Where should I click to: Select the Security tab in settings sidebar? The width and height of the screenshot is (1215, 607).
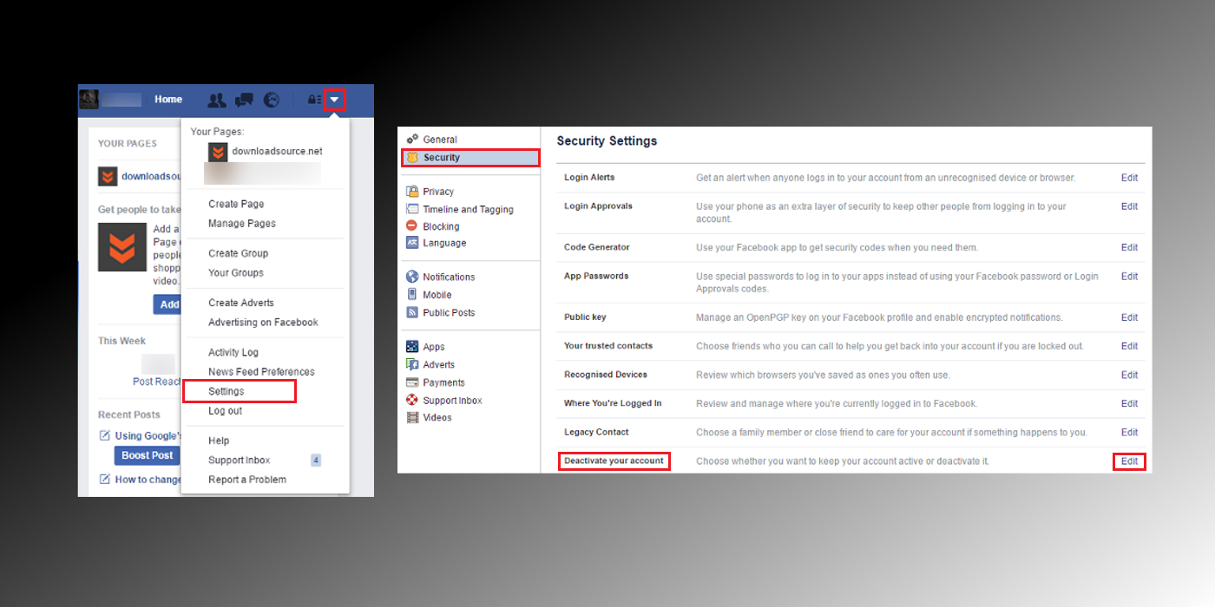click(470, 157)
